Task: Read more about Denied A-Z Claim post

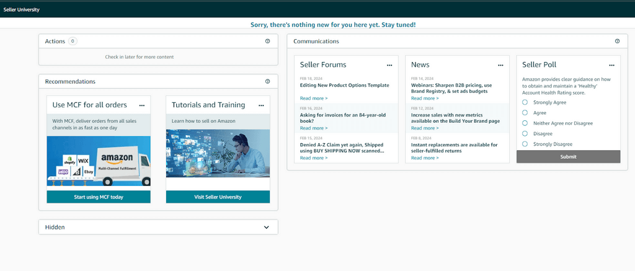Action: click(314, 158)
